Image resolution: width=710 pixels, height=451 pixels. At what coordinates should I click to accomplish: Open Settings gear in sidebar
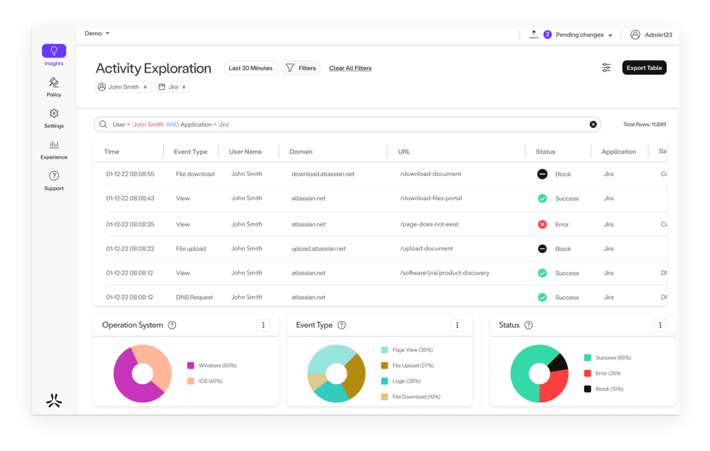tap(54, 114)
